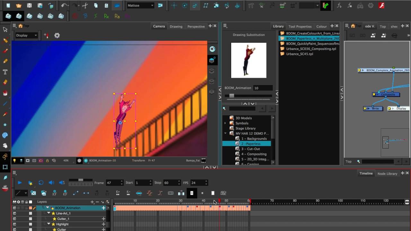Image resolution: width=411 pixels, height=231 pixels.
Task: Collapse the Highlight layer
Action: 49,224
